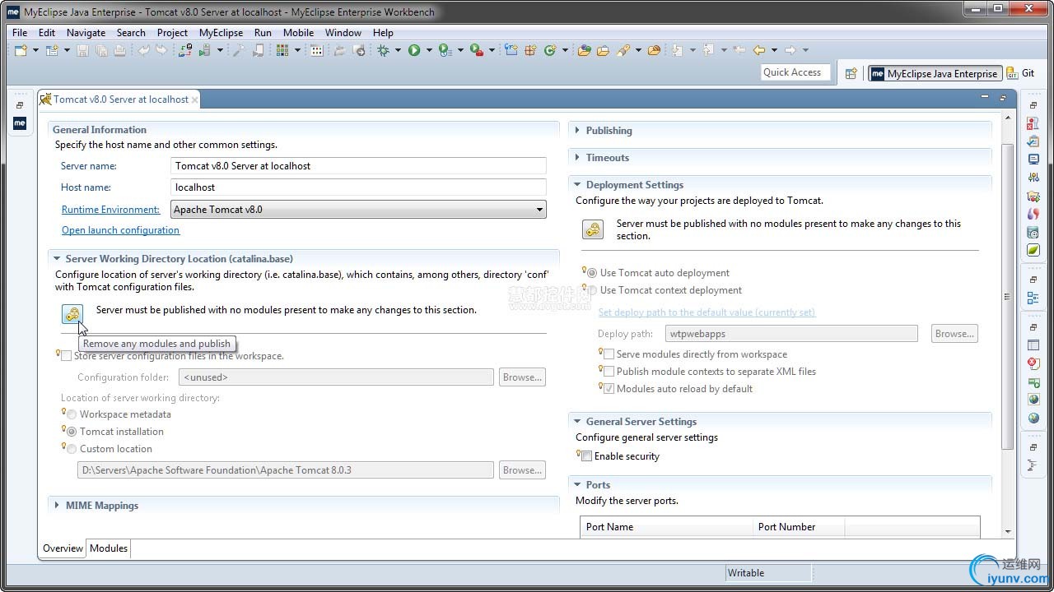Toggle Store server configuration files in workspace
The image size is (1054, 592).
(66, 356)
